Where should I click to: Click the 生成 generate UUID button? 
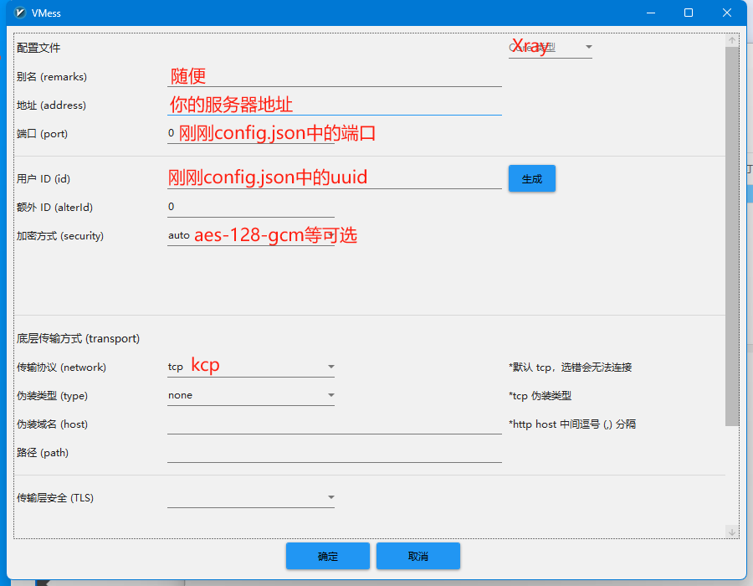click(531, 178)
